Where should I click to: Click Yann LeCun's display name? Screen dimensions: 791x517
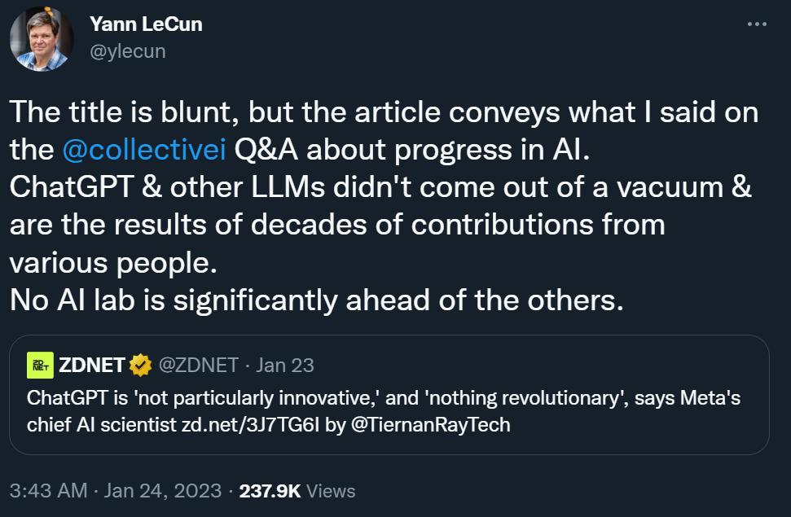(x=145, y=24)
